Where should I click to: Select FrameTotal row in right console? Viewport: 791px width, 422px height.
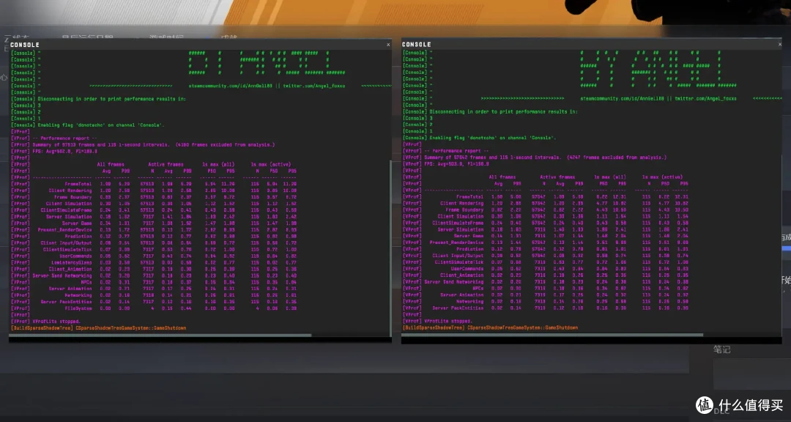coord(546,197)
